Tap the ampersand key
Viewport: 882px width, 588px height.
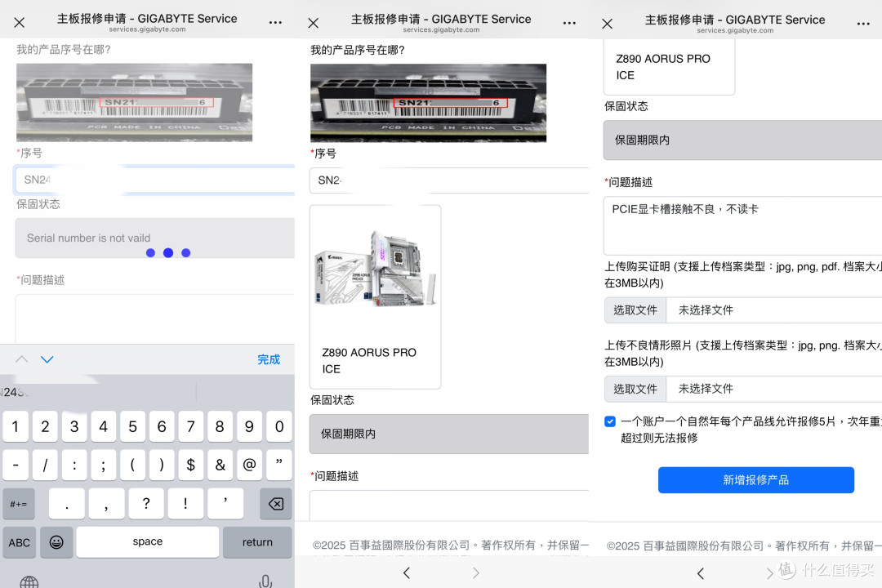[x=220, y=465]
